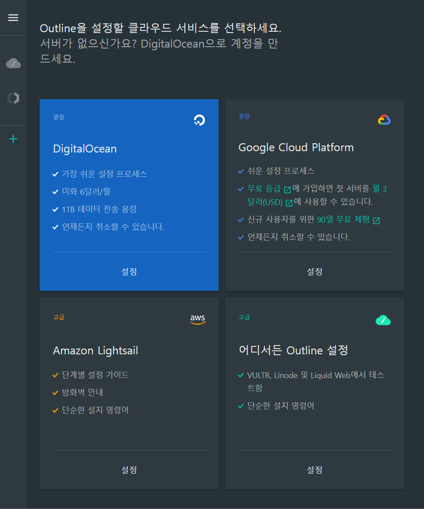Click 권장 label on Google Cloud card
This screenshot has width=424, height=509.
pyautogui.click(x=244, y=116)
